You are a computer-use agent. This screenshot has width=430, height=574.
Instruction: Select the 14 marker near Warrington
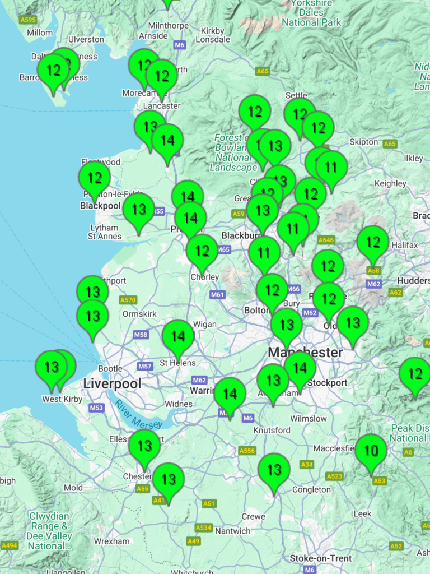click(230, 395)
